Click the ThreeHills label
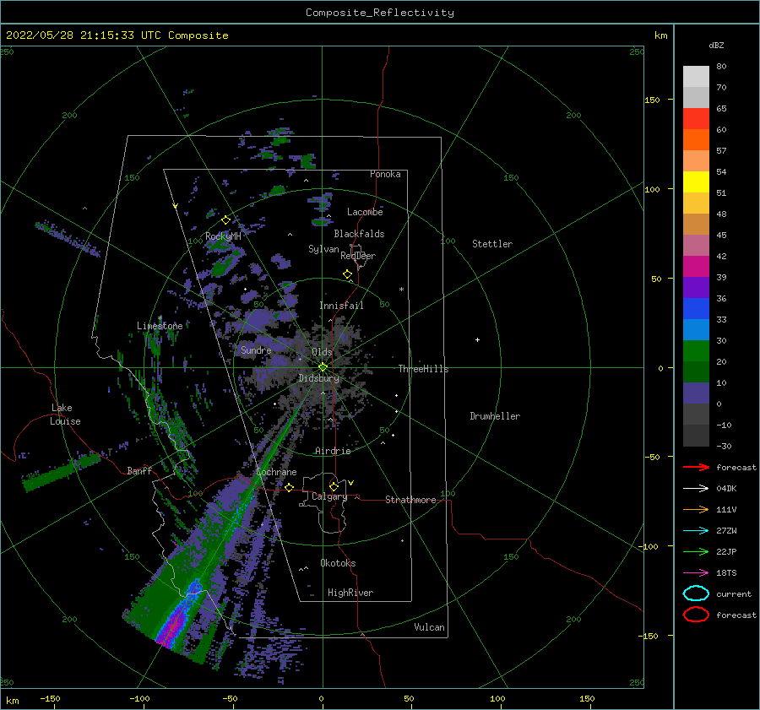Screen dimensions: 760x710 [x=424, y=369]
